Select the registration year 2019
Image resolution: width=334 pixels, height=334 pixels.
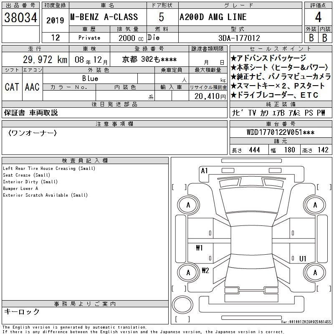tap(55, 20)
